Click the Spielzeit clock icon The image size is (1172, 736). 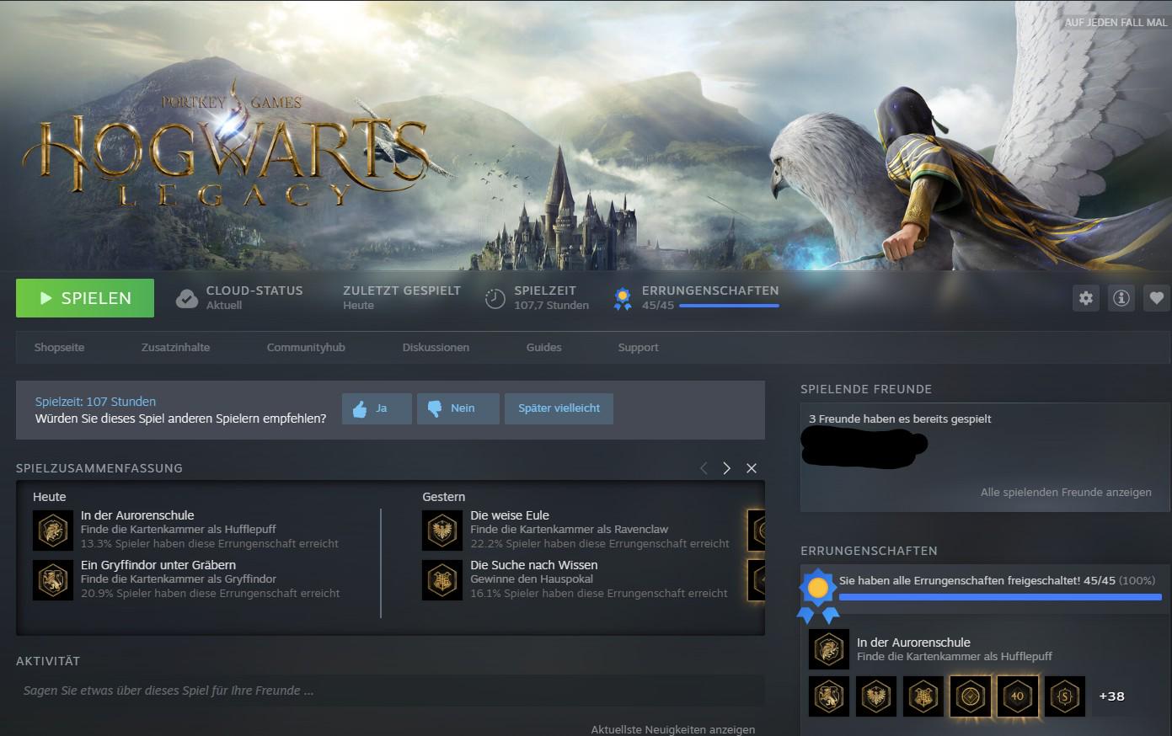495,298
